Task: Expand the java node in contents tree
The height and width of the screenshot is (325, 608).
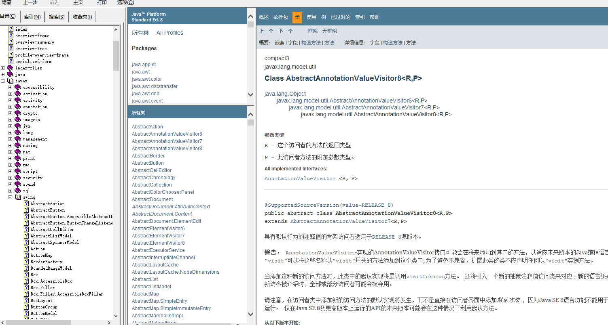Action: coord(3,74)
